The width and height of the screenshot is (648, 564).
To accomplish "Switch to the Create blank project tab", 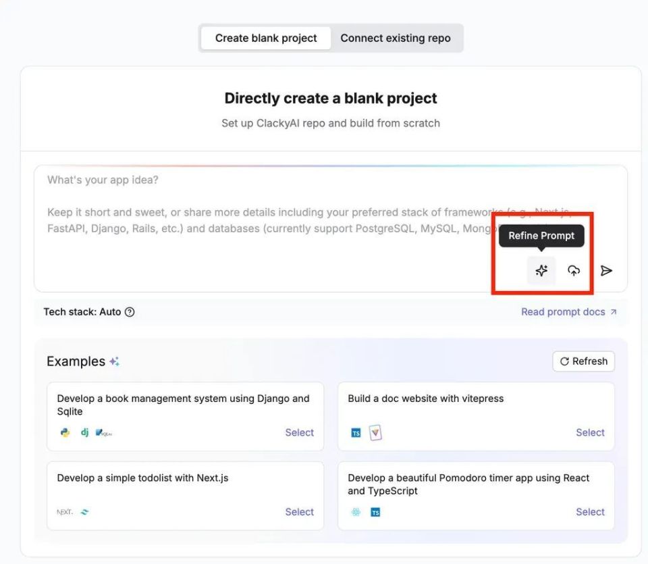I will pyautogui.click(x=265, y=38).
